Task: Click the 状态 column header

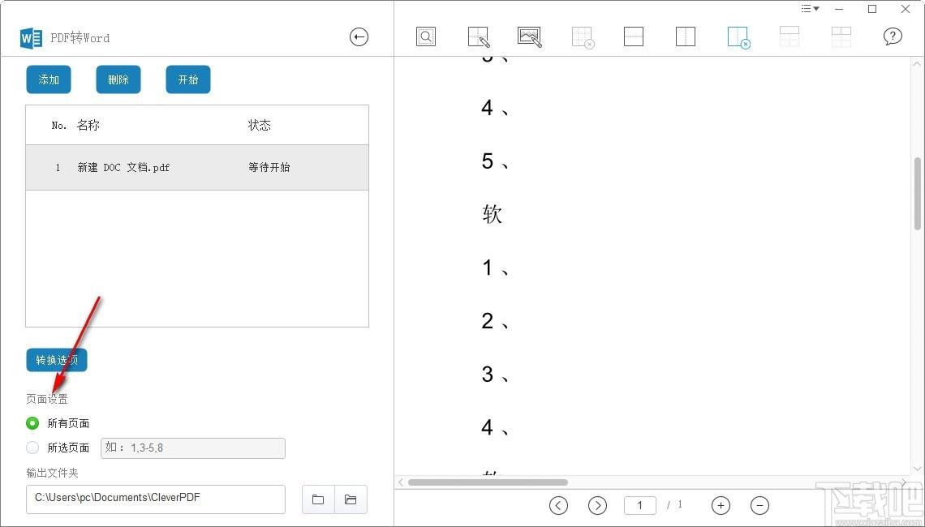Action: pos(259,125)
